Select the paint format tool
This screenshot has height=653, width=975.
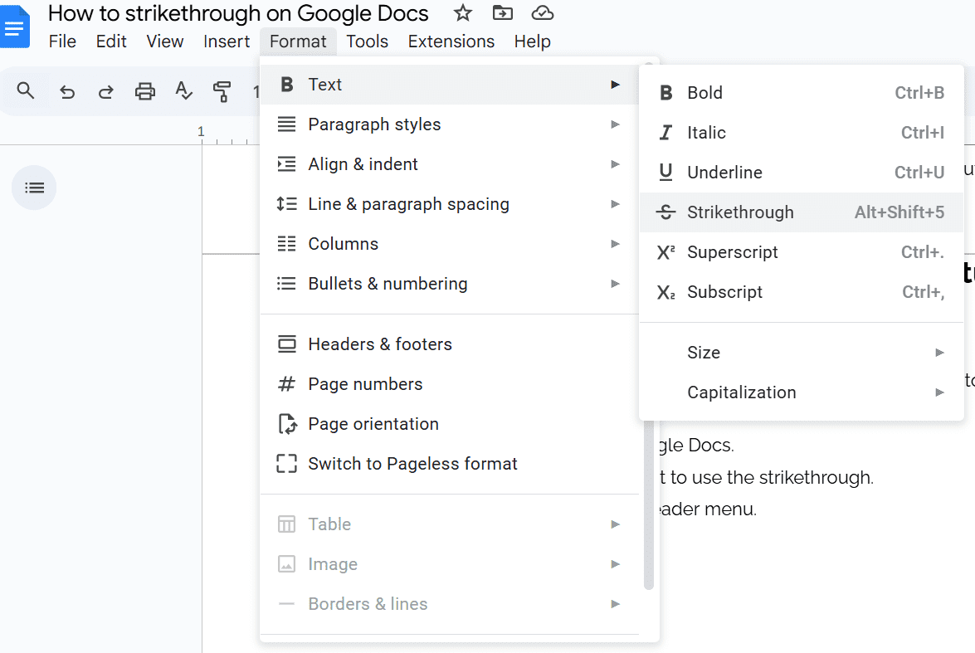pos(222,91)
